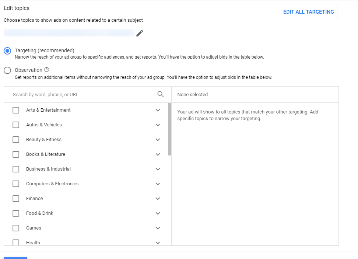
Task: Click the Health topic label
Action: click(33, 243)
